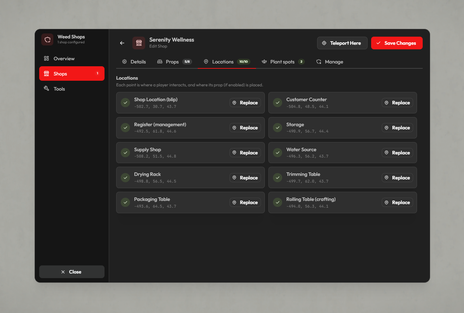Viewport: 464px width, 313px height.
Task: Select the Locations tab
Action: [227, 62]
